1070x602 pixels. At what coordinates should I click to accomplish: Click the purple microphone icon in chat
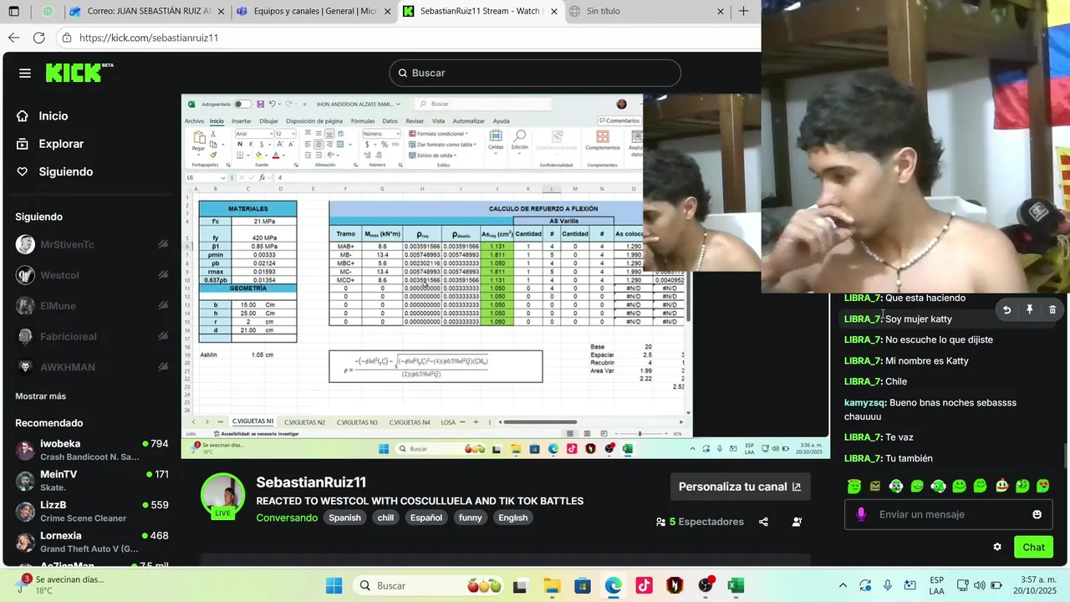[861, 514]
